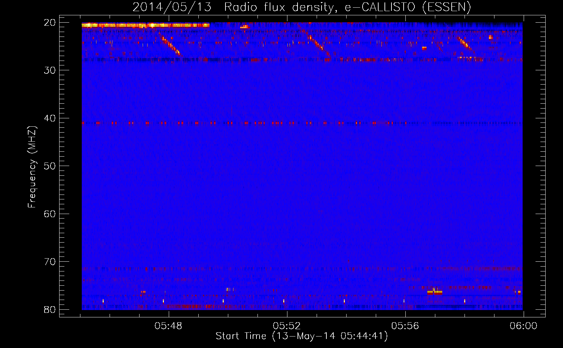This screenshot has width=563, height=348.
Task: Click the drifting burst streak near 05:53
Action: [315, 41]
